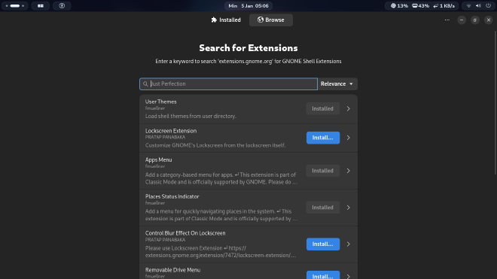Click the circular accessibility icon in the top bar

62,6
